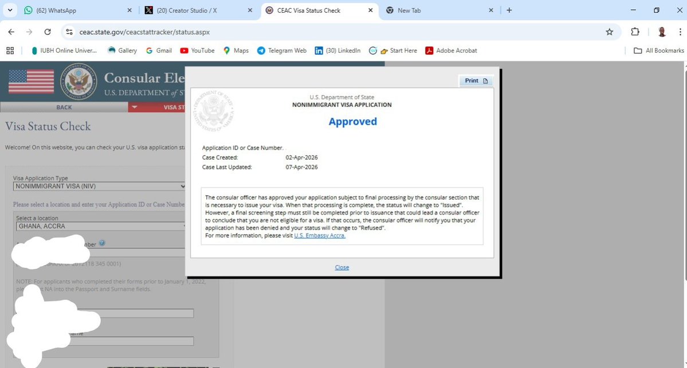Select the Case Created date 02-Apr-2026

pos(301,157)
